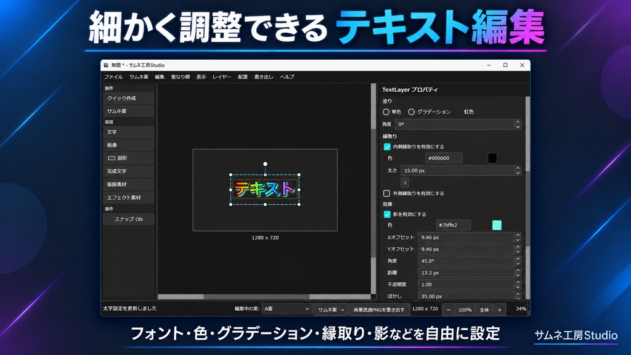Image resolution: width=631 pixels, height=355 pixels.
Task: Increase the Xオフセット value with up arrow
Action: [x=518, y=235]
